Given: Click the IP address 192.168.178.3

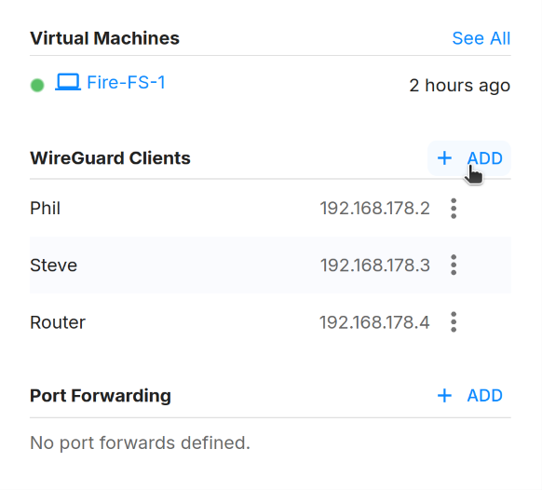Looking at the screenshot, I should [374, 265].
